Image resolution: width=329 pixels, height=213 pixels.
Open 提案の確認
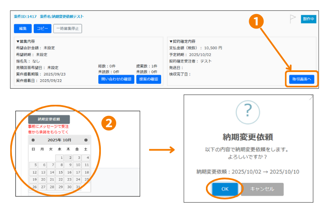(x=149, y=79)
